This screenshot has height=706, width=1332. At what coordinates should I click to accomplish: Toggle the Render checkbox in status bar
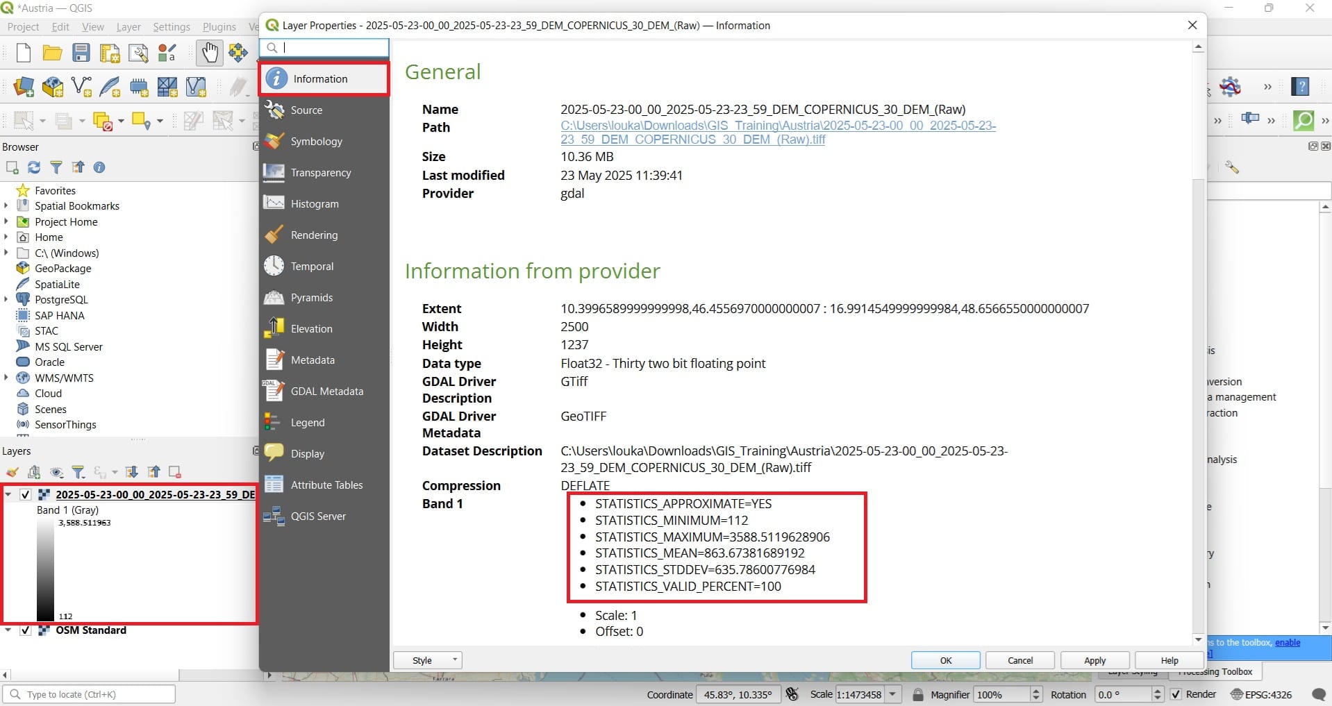click(1176, 694)
